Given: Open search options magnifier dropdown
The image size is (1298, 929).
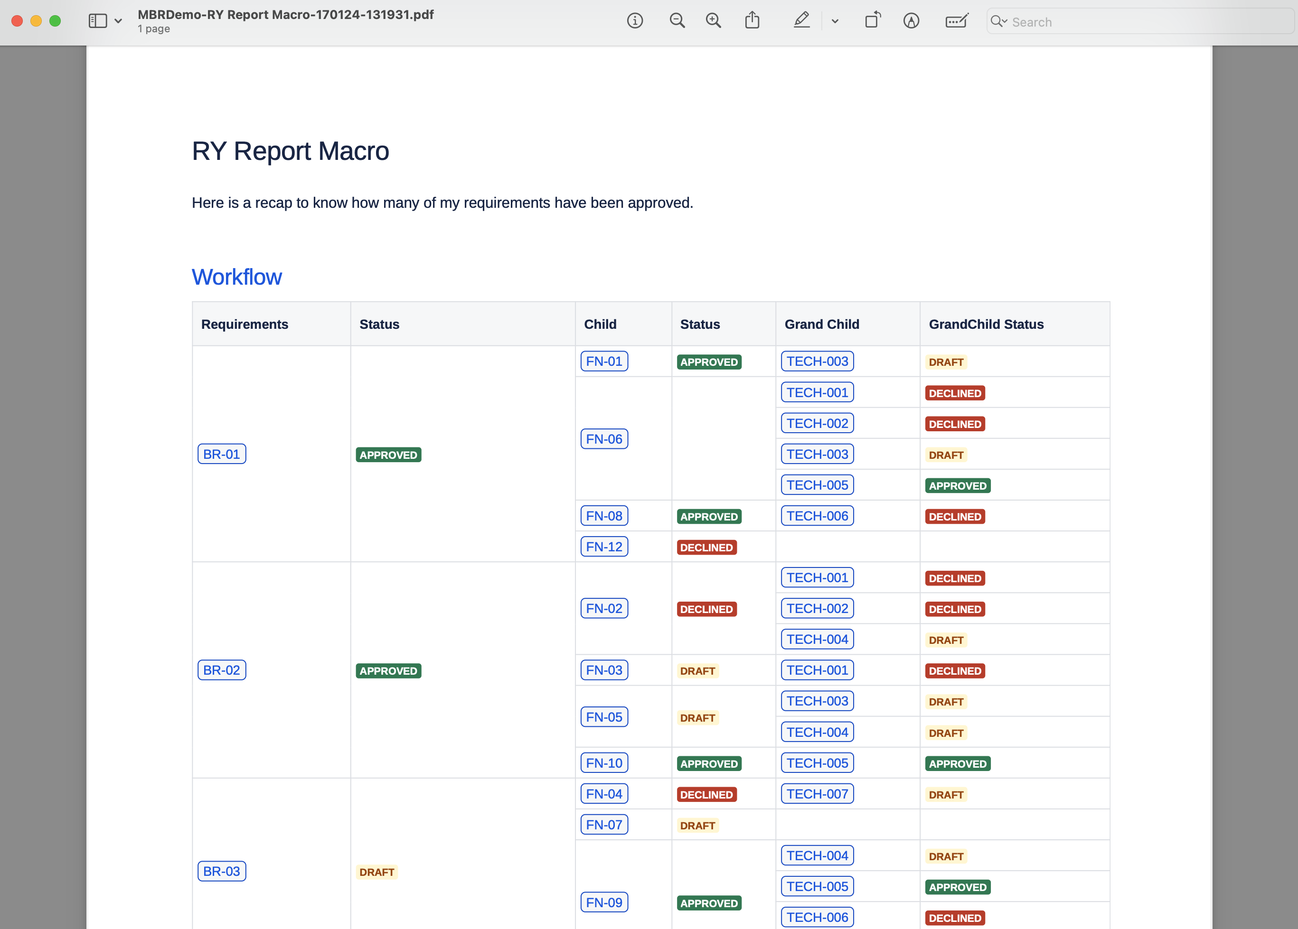Looking at the screenshot, I should [999, 21].
